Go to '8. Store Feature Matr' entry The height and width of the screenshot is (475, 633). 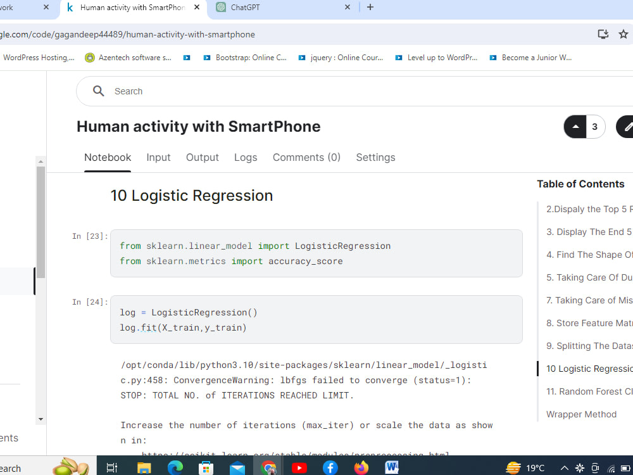tap(589, 323)
